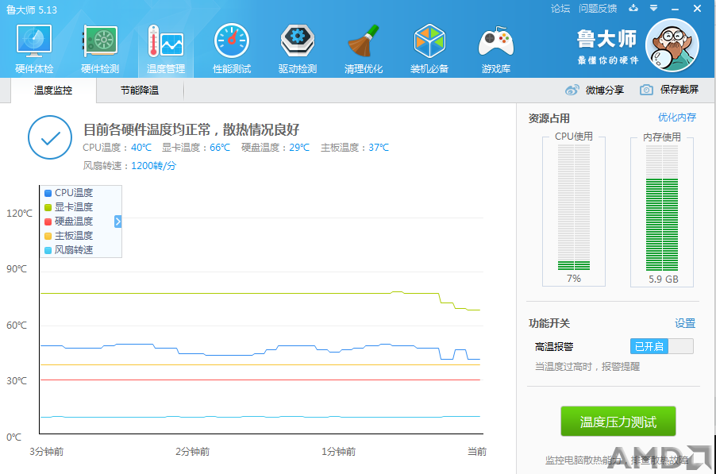Screen dimensions: 716x474
Task: Click the fan speed value 1200转/分
Action: point(153,166)
